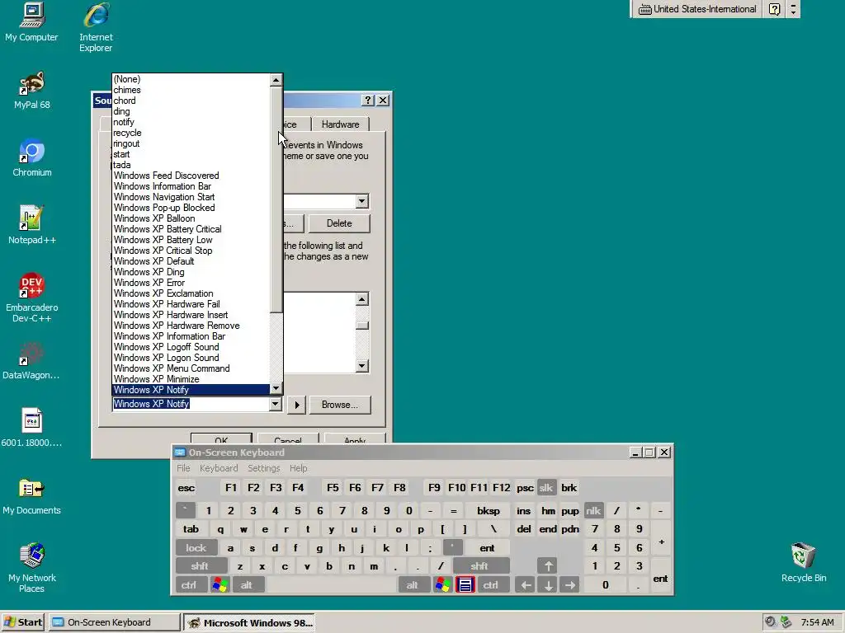
Task: Click the right Windows key on On-Screen Keyboard
Action: (442, 584)
